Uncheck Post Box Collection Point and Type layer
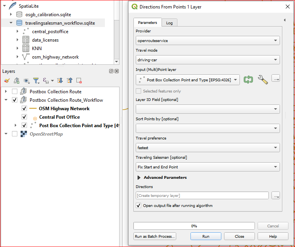The width and height of the screenshot is (295, 247). tap(24, 125)
